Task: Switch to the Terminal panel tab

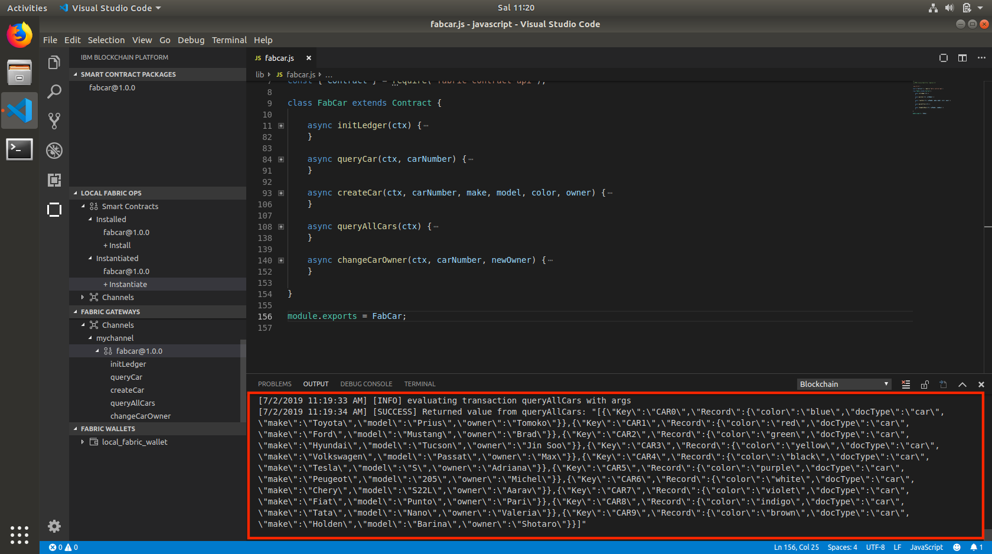Action: [x=420, y=384]
